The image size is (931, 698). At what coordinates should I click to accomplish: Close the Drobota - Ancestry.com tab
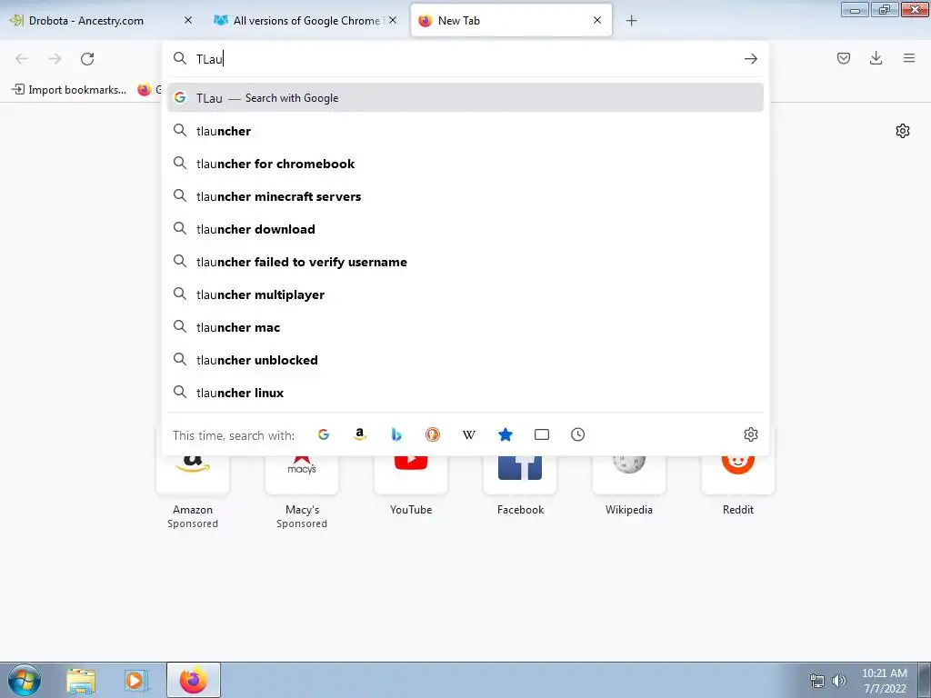tap(188, 20)
